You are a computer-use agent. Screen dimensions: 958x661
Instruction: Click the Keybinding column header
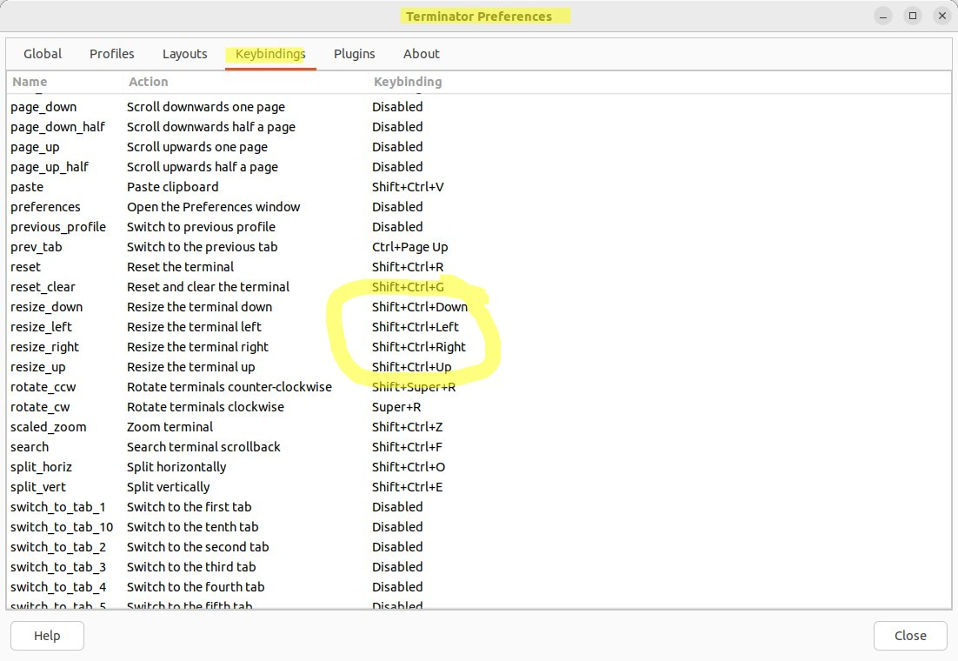tap(408, 81)
